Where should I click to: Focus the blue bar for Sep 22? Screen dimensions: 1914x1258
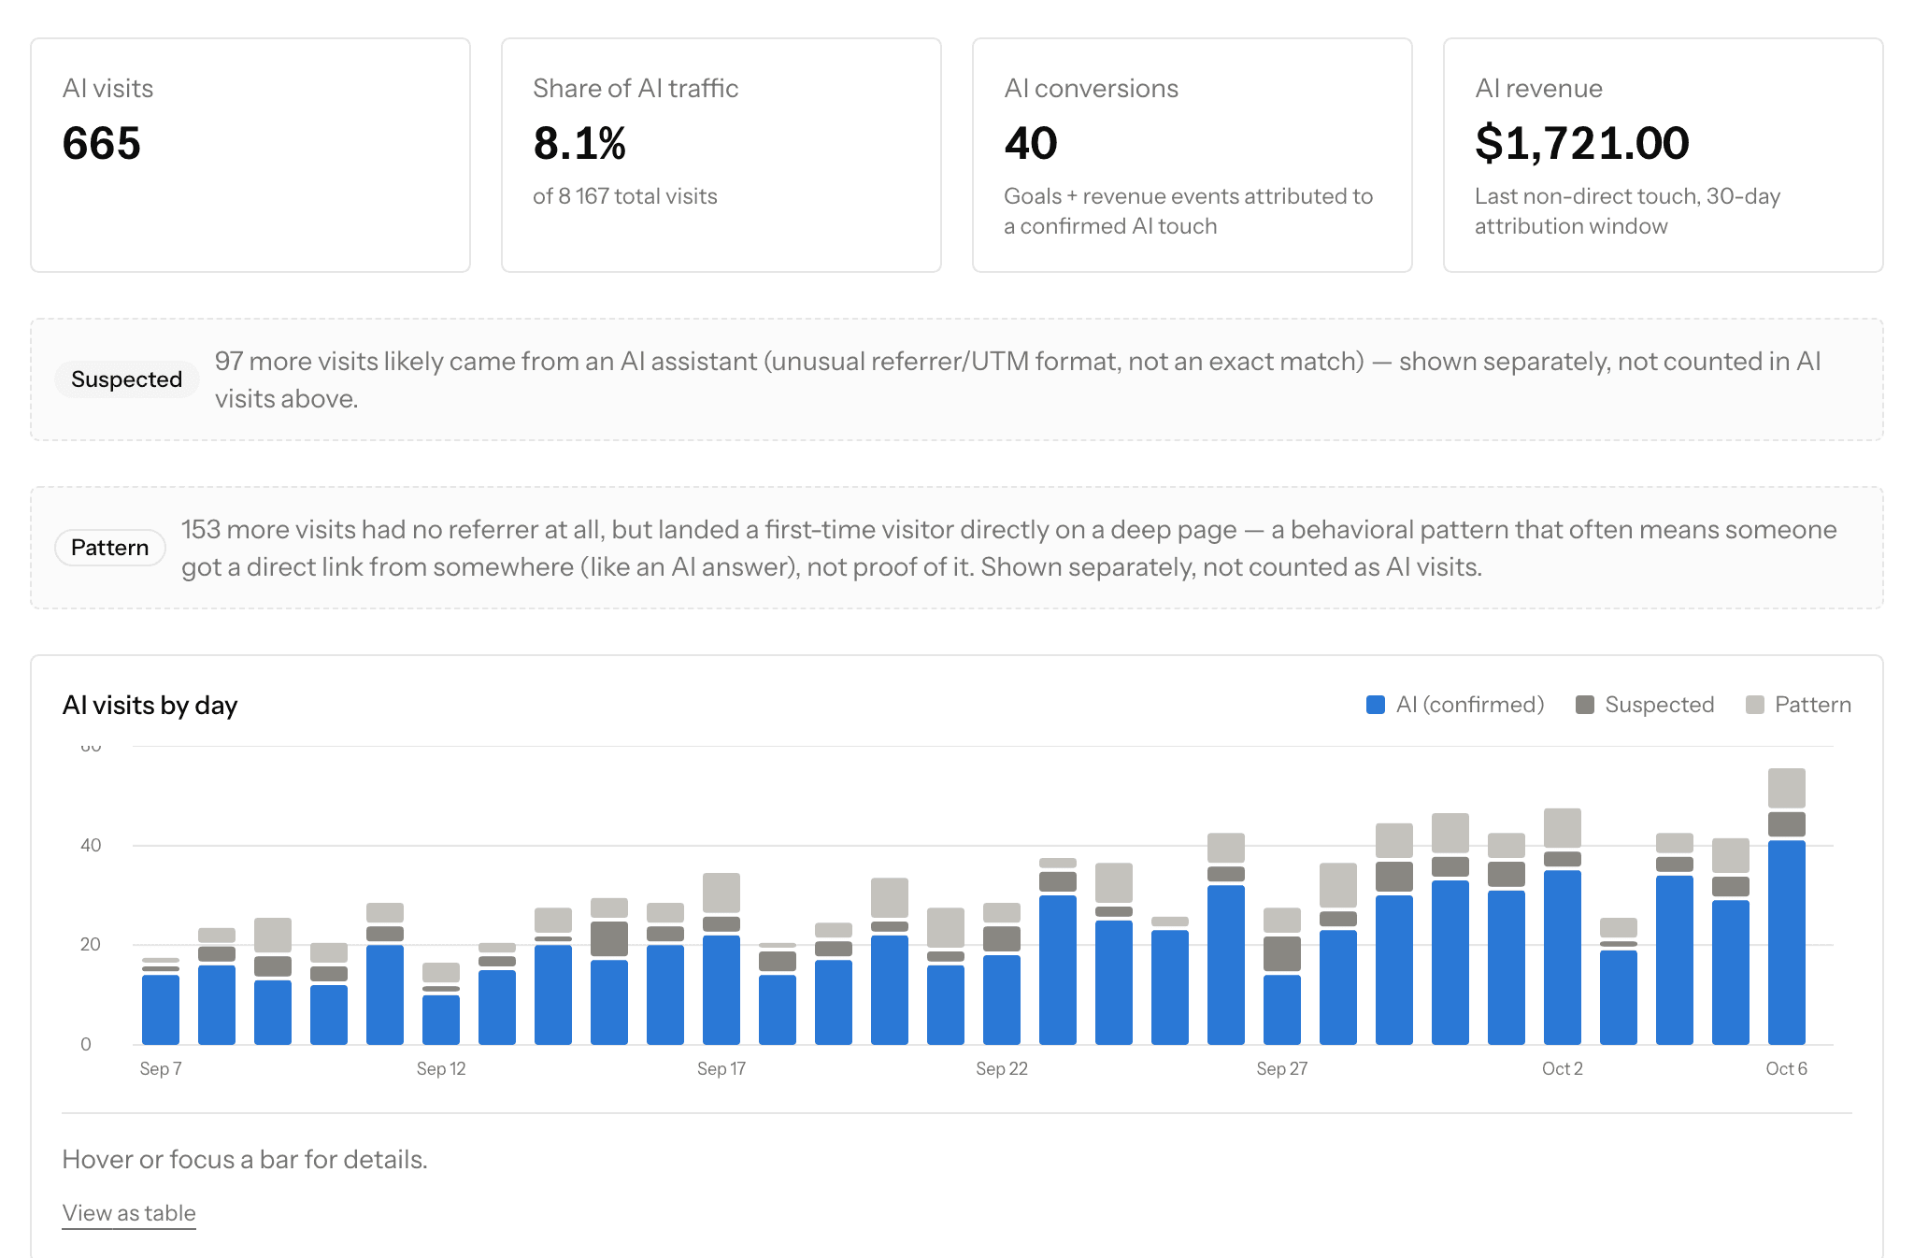[x=1002, y=999]
